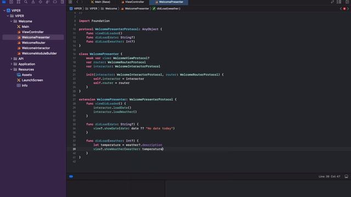Open the Debug navigator
This screenshot has width=351, height=197.
coord(48,2)
